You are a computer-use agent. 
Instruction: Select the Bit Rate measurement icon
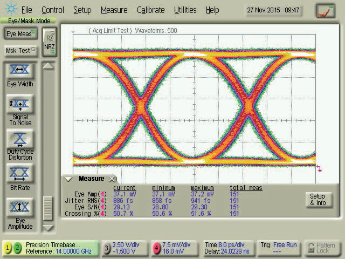tap(20, 174)
